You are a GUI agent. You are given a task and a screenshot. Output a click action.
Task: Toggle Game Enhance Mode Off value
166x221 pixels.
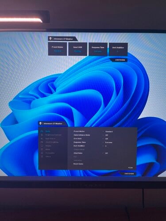[x=107, y=135]
